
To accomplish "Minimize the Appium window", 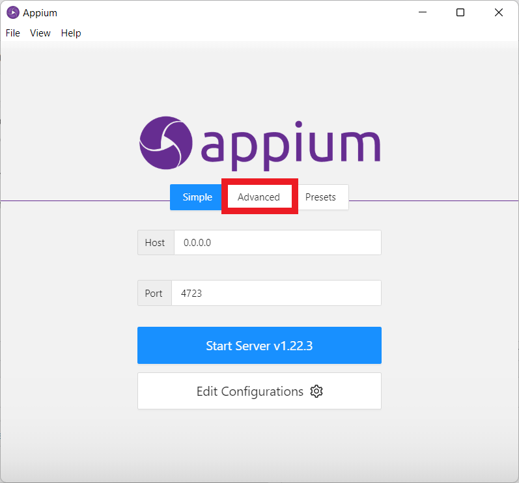I will tap(423, 12).
